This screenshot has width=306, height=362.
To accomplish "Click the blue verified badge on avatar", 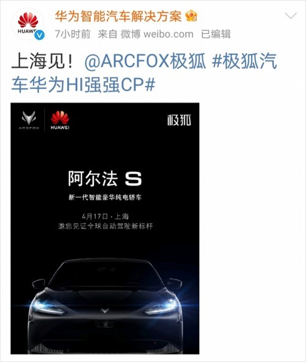I will pyautogui.click(x=40, y=35).
